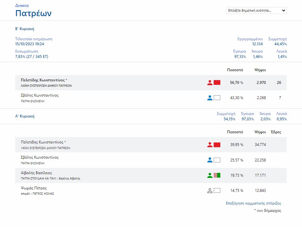The image size is (302, 227).
Task: Click blue person icon in Σβόλης runoff row
Action: [x=210, y=98]
